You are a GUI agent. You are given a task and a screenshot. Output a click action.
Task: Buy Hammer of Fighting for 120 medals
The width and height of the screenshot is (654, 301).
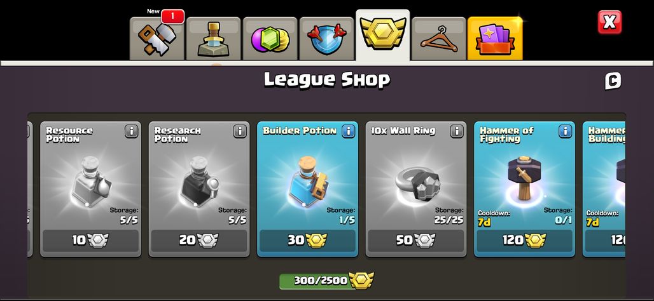tap(524, 241)
